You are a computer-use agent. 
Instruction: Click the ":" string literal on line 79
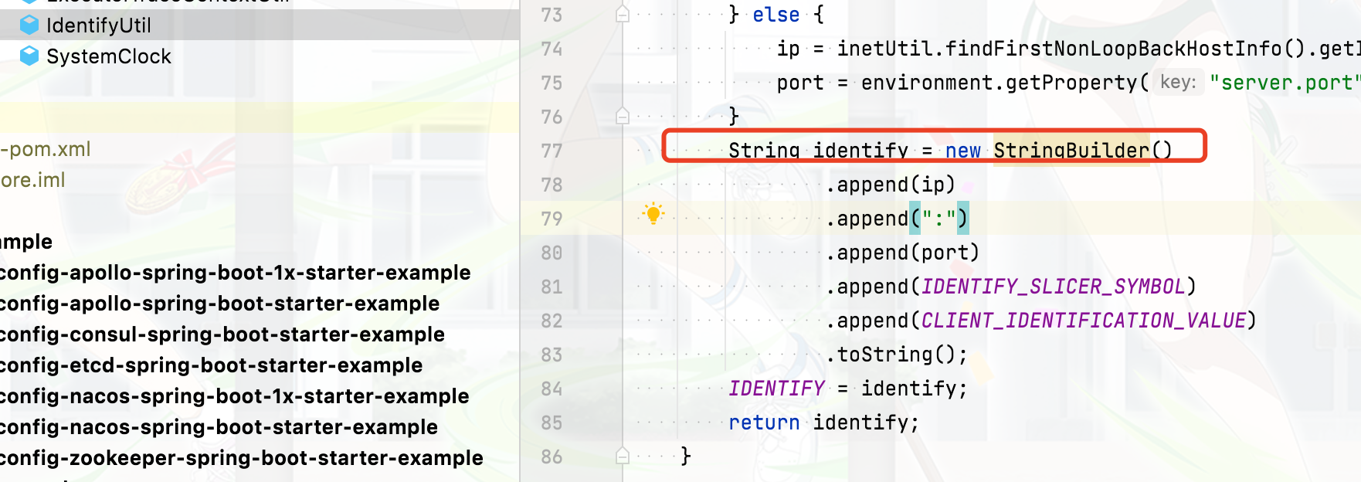pos(939,219)
